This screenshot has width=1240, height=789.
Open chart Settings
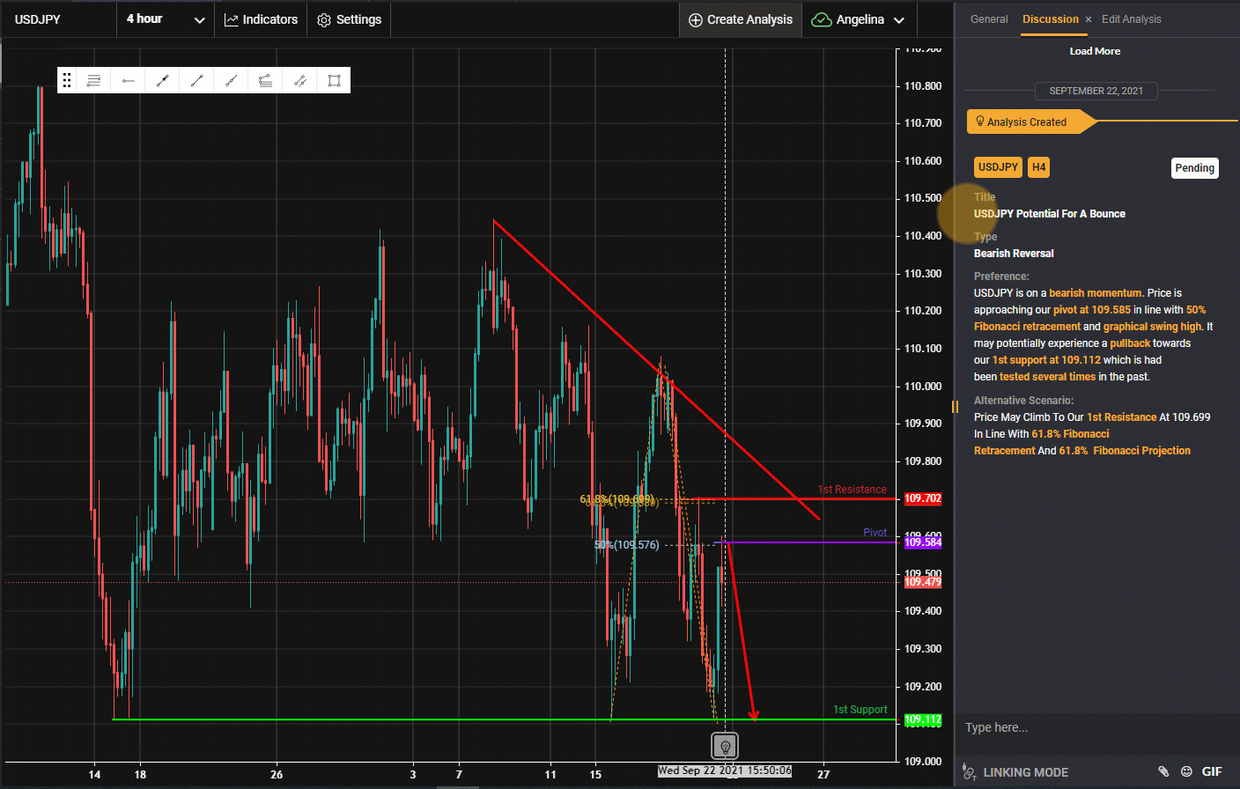(x=349, y=19)
